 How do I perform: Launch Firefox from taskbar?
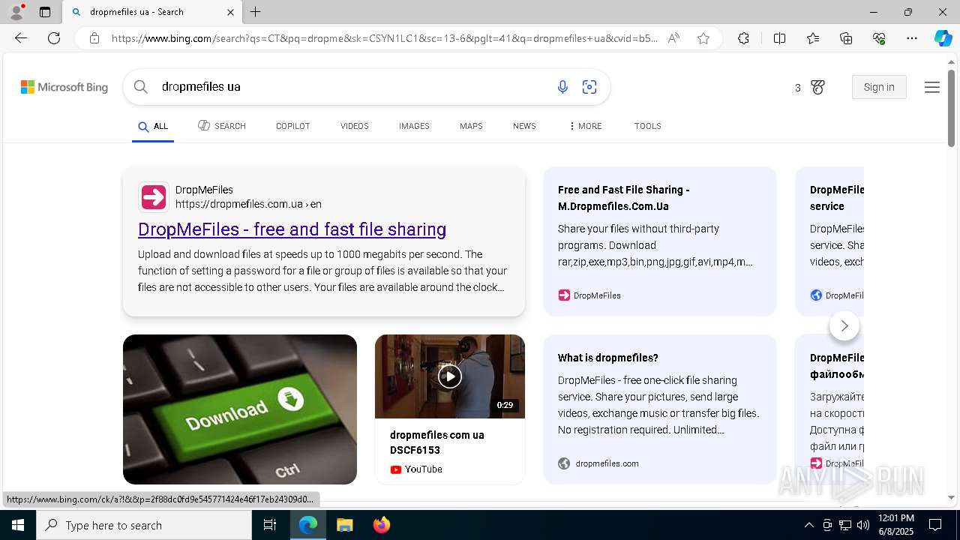pyautogui.click(x=382, y=525)
